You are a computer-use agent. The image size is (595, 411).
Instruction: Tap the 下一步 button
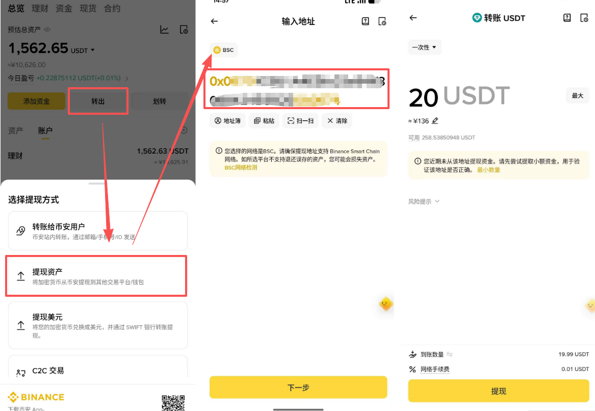[298, 388]
